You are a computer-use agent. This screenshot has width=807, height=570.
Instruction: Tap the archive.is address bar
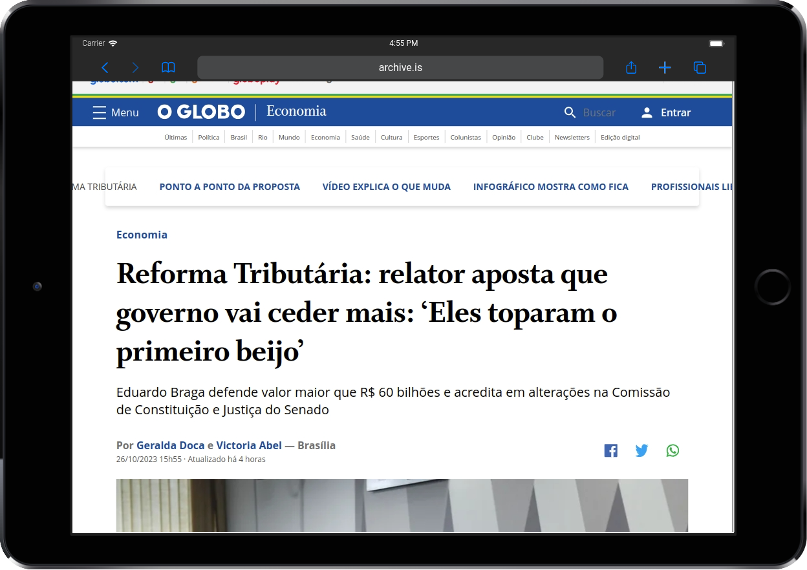[x=400, y=67]
